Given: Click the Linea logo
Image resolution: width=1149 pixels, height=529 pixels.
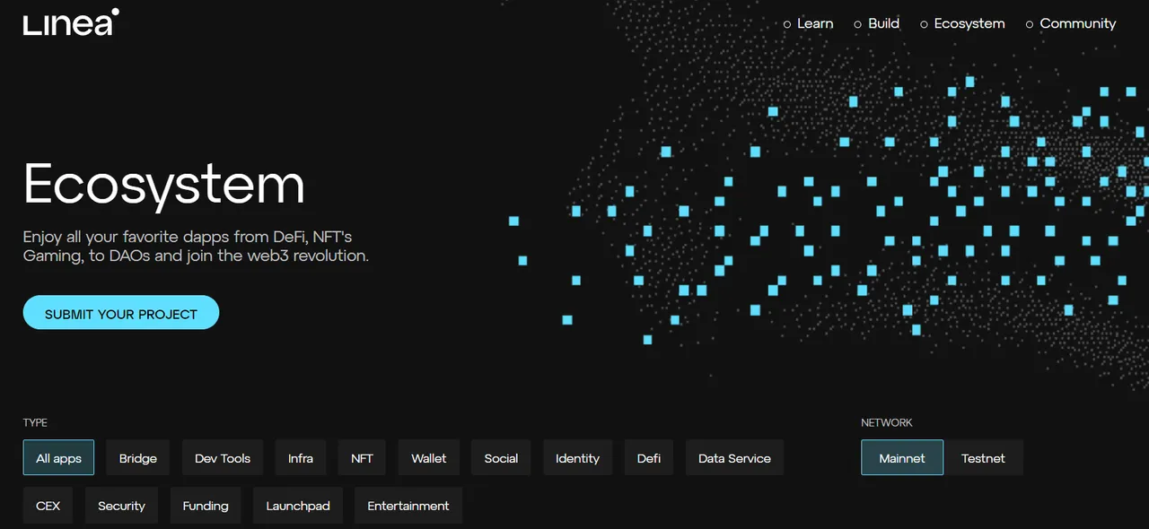Looking at the screenshot, I should point(71,22).
